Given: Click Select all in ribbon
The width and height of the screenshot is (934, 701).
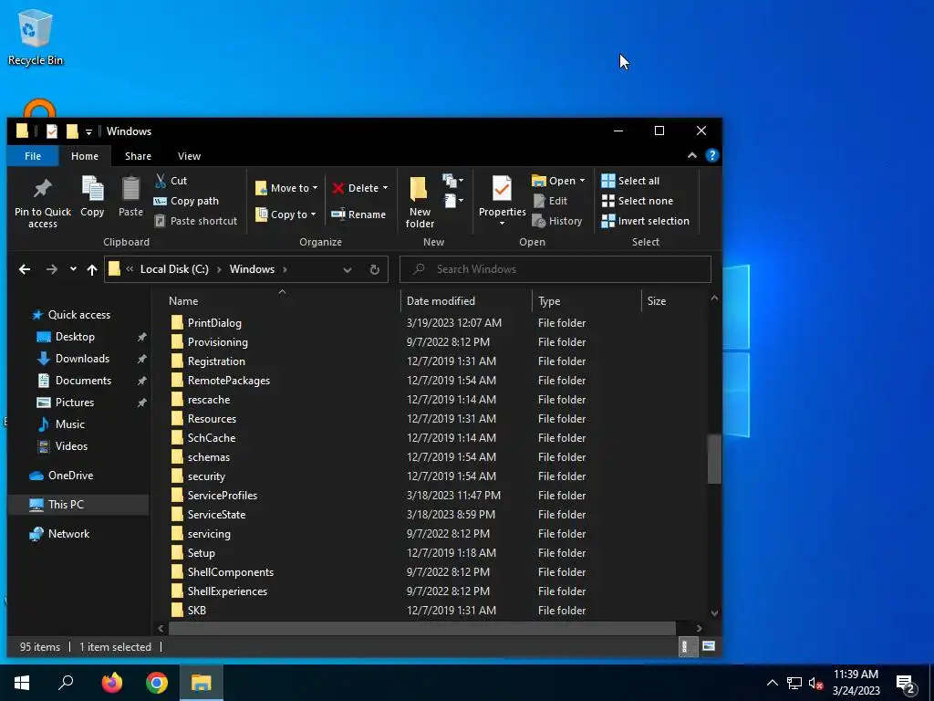Looking at the screenshot, I should pyautogui.click(x=630, y=181).
